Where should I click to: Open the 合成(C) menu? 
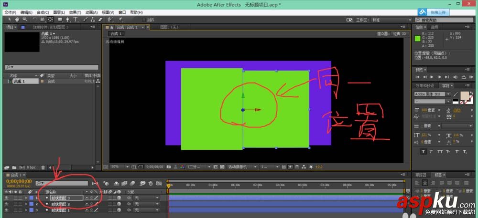[x=43, y=12]
